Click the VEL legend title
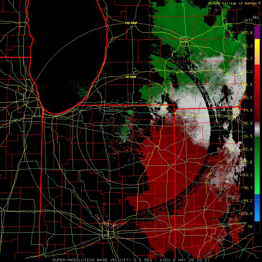Image resolution: width=262 pixels, height=262 pixels. click(256, 17)
